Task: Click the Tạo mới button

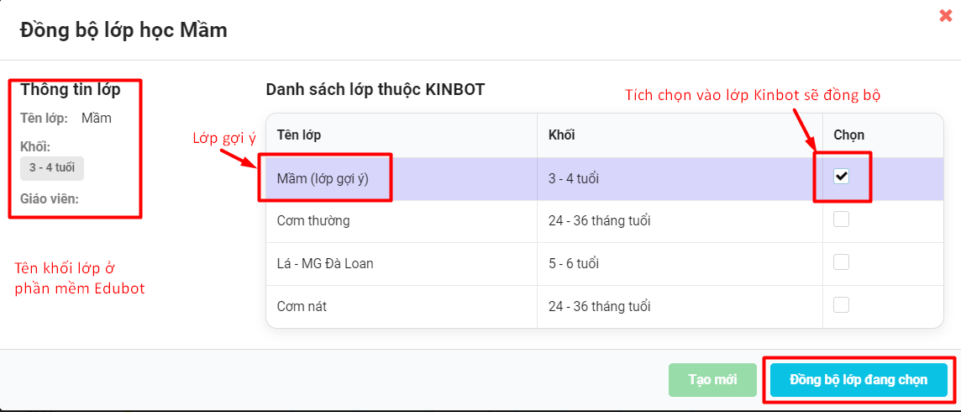Action: (712, 380)
